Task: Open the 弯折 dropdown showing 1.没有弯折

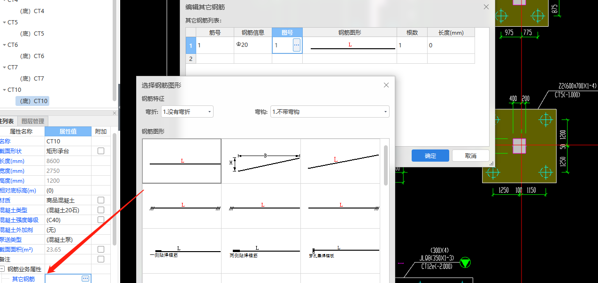Action: pyautogui.click(x=187, y=112)
